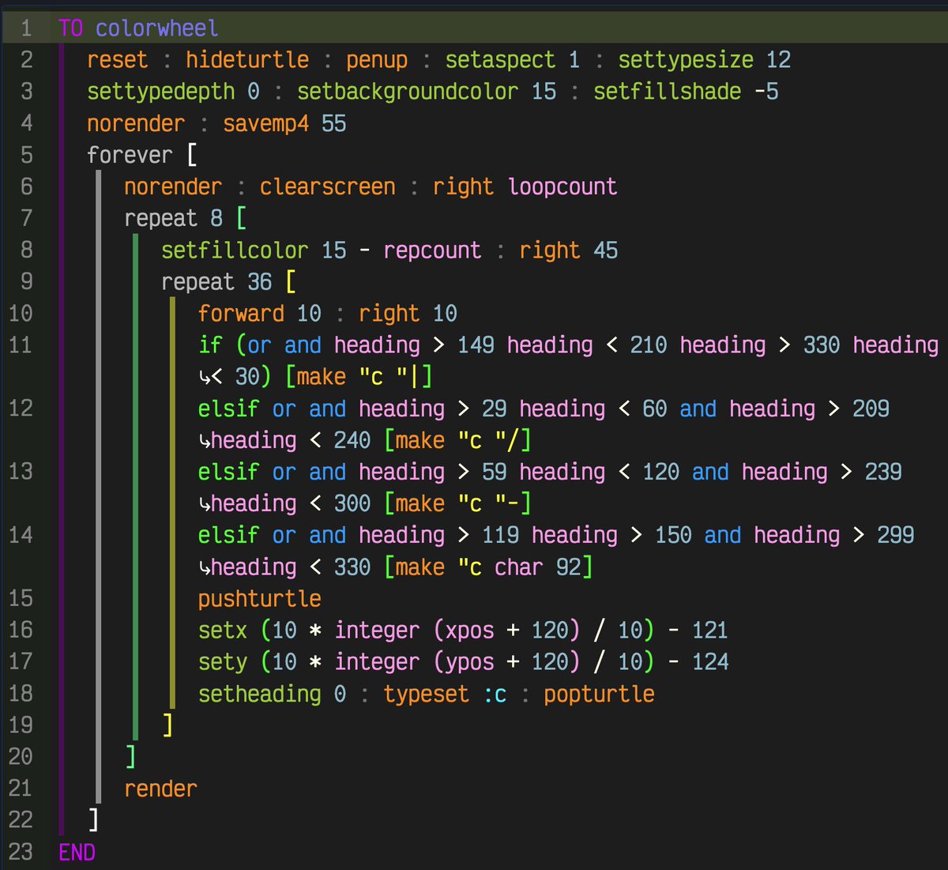
Task: Click line number 19 in the gutter
Action: 21,725
